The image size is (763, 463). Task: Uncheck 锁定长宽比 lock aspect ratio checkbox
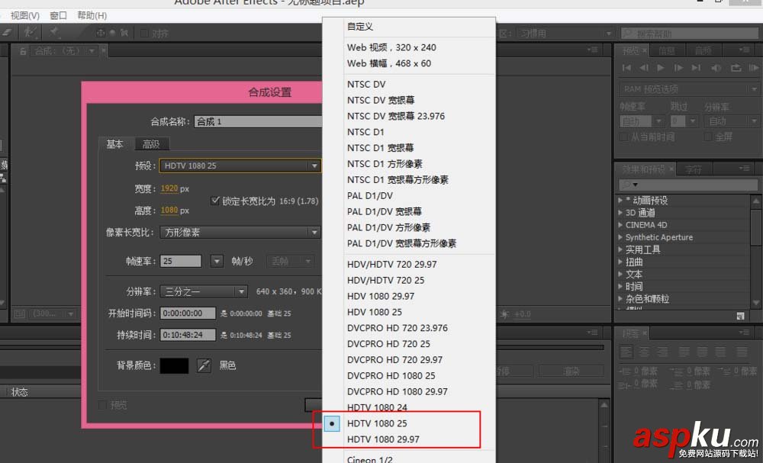click(215, 201)
